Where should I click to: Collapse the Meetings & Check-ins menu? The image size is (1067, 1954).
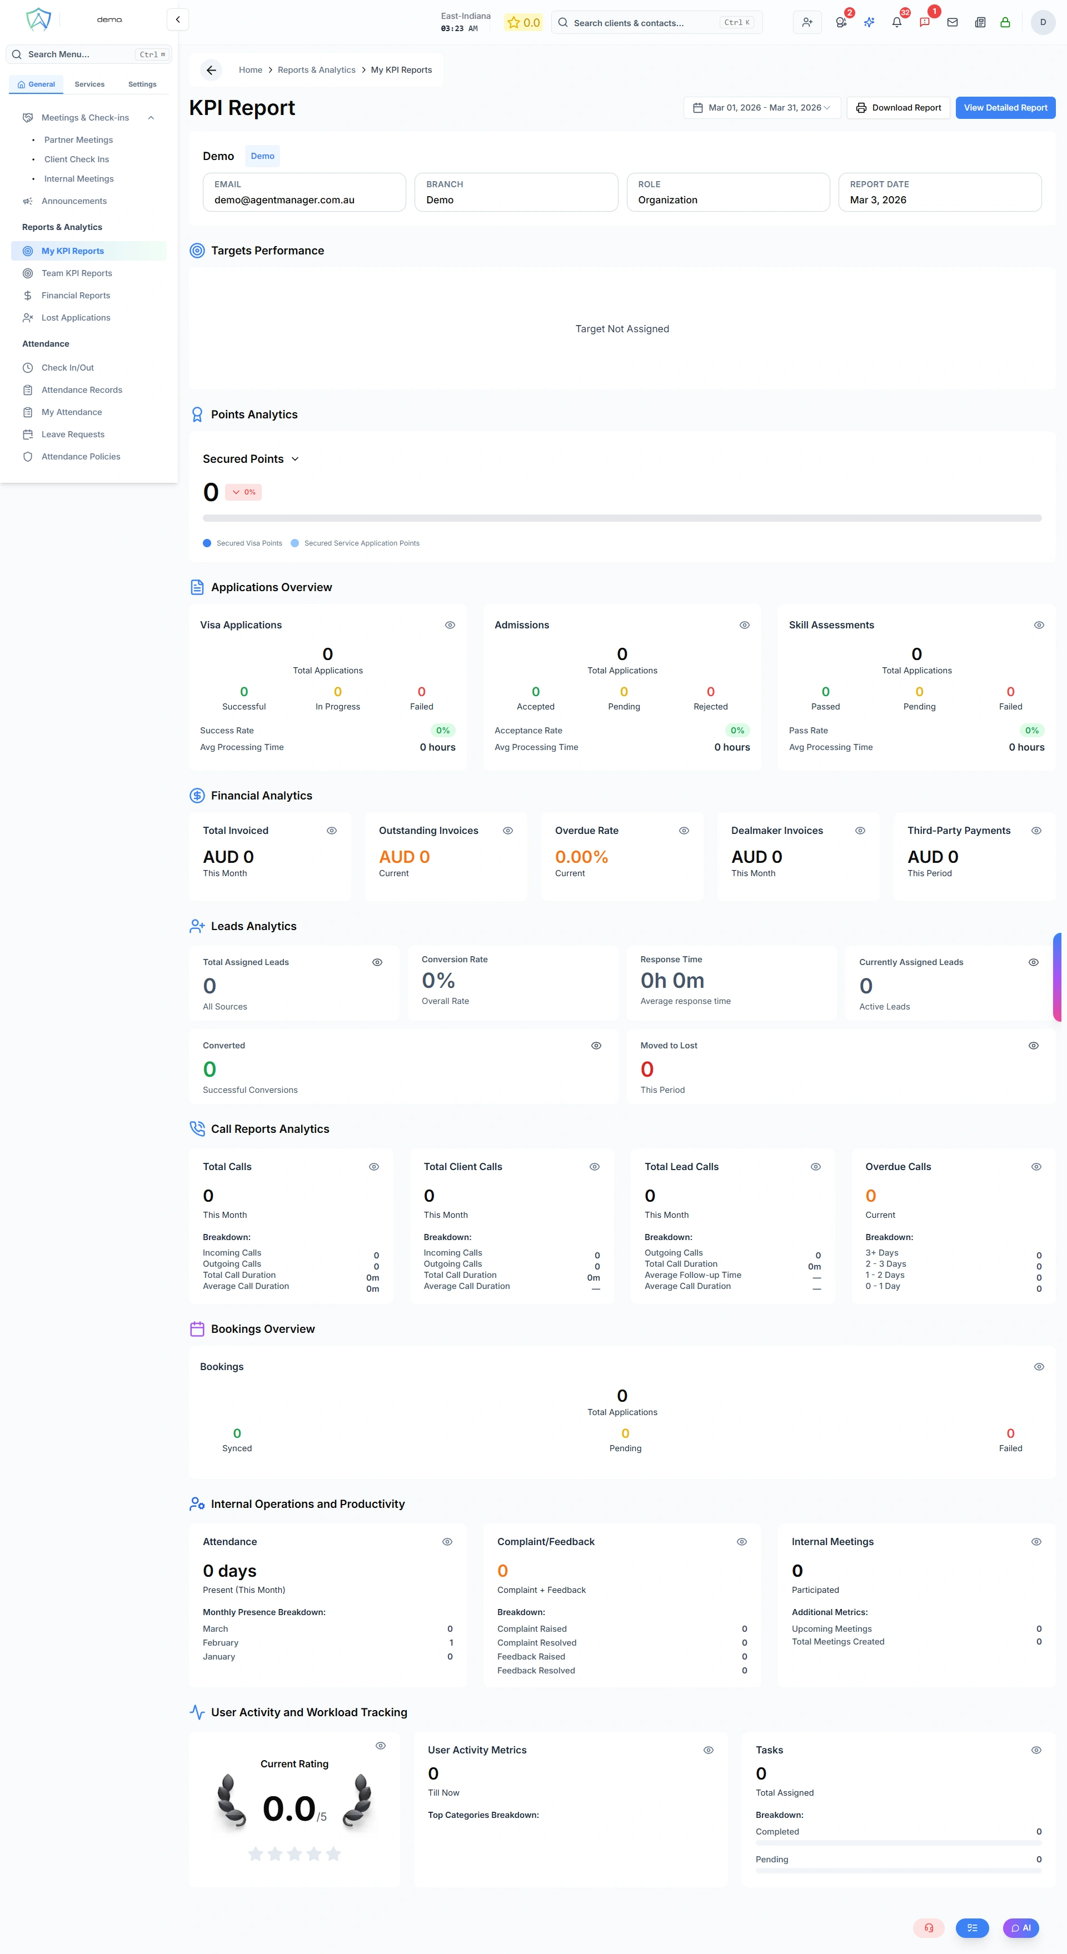coord(151,118)
